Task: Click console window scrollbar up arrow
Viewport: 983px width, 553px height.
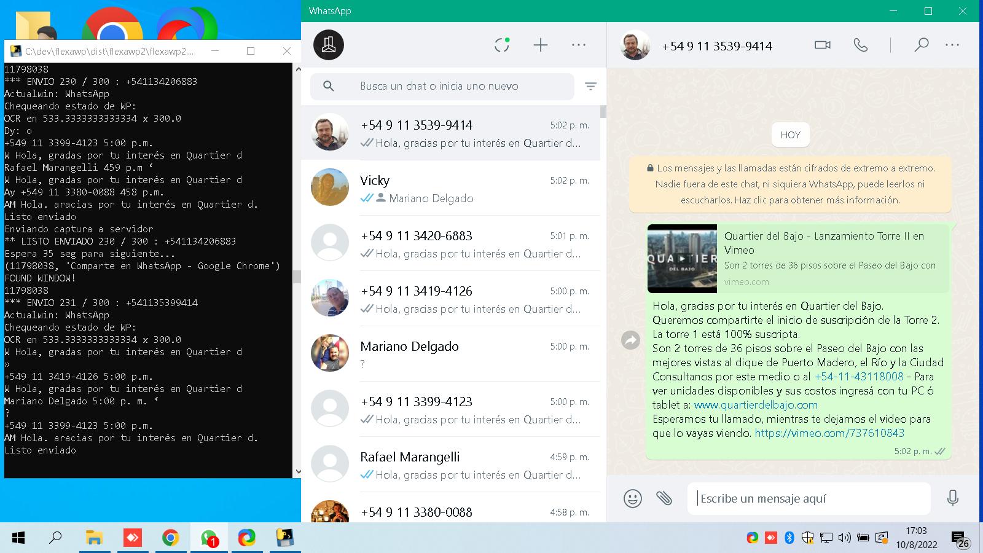Action: point(297,69)
